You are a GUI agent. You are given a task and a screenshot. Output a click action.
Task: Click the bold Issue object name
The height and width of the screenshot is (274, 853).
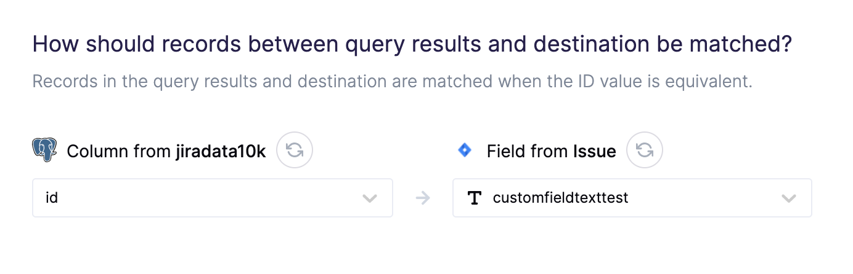click(x=595, y=151)
